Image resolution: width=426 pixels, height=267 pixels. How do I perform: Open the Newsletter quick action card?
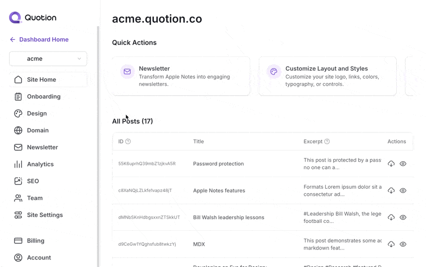tap(181, 76)
